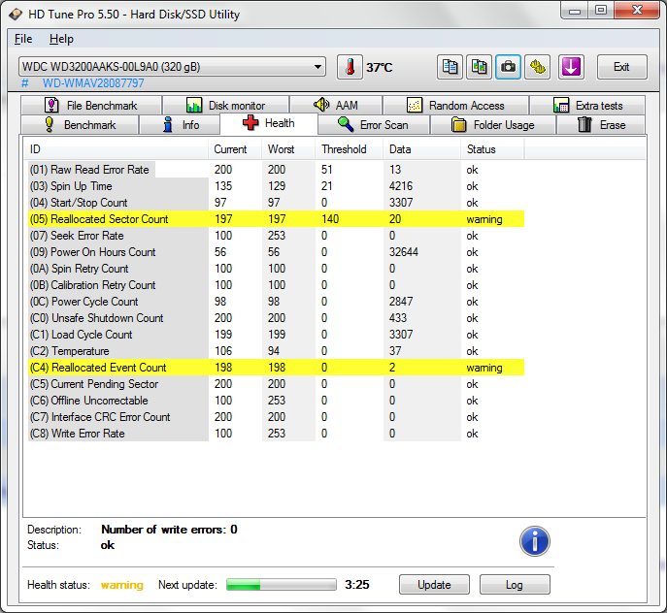Open options gear icon

coord(537,67)
